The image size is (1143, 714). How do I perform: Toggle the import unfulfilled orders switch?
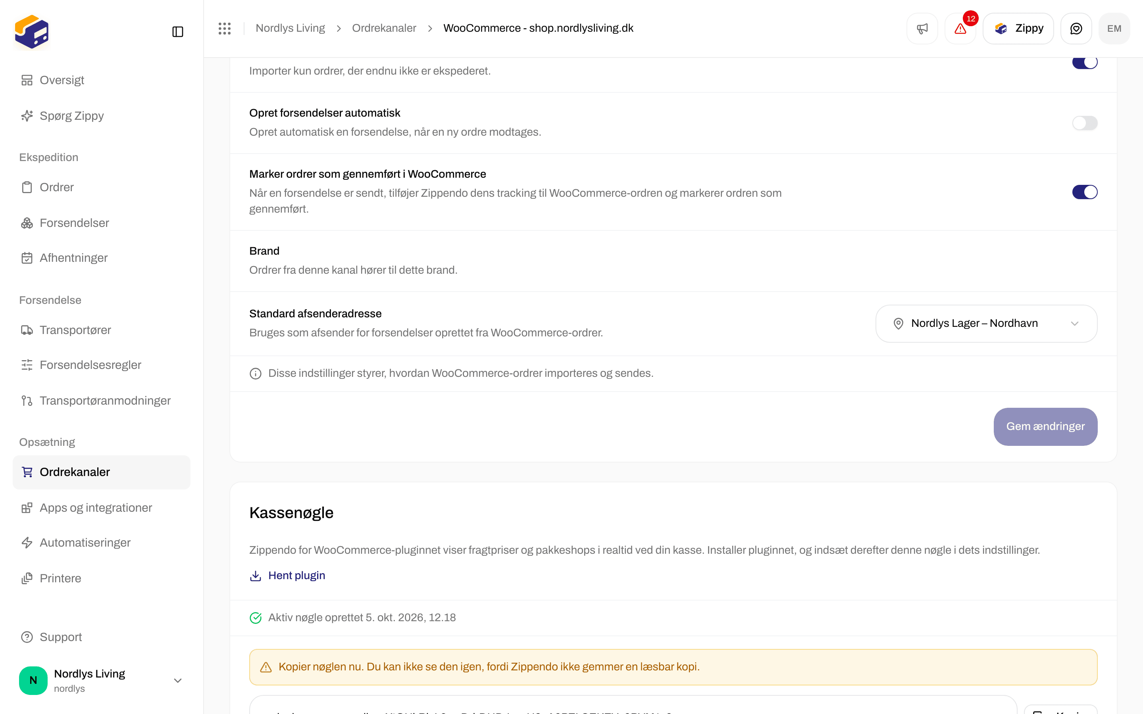coord(1084,63)
